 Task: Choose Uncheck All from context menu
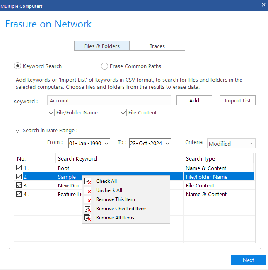coord(126,190)
